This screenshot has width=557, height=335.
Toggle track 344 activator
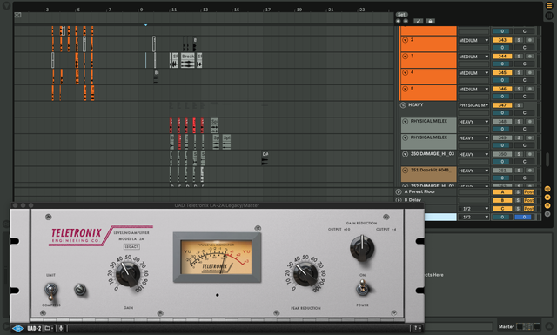coord(502,57)
